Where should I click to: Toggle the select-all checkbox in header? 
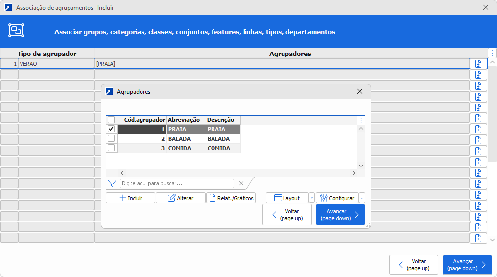[x=112, y=120]
